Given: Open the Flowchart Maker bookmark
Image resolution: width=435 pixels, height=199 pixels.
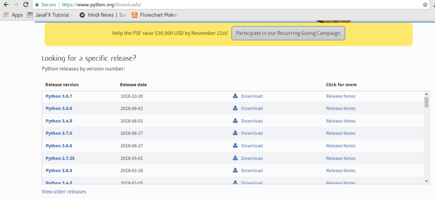Looking at the screenshot, I should click(x=155, y=15).
